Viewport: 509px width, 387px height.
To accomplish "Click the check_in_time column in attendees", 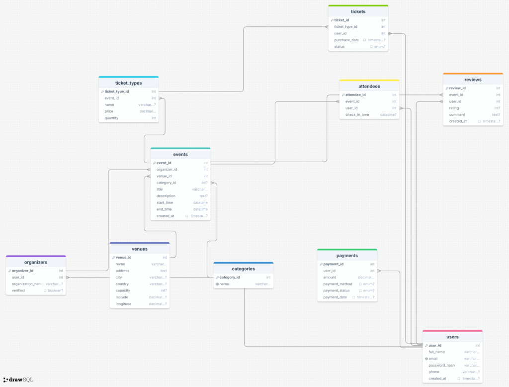I will 357,114.
